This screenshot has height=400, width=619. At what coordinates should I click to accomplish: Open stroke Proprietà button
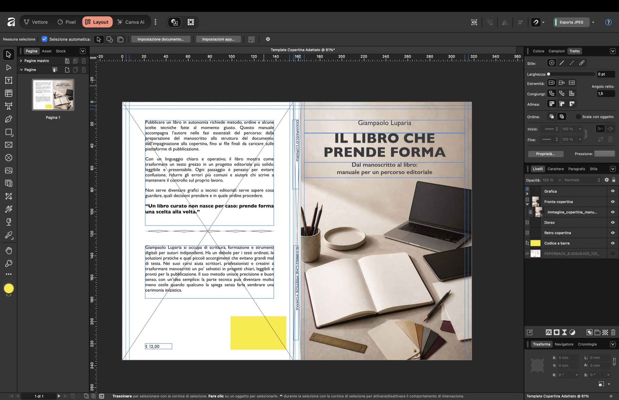(x=545, y=154)
